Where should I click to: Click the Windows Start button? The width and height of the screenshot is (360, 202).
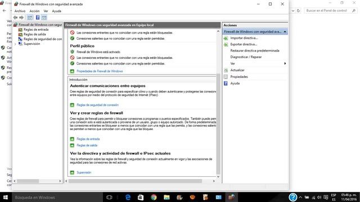(x=6, y=197)
